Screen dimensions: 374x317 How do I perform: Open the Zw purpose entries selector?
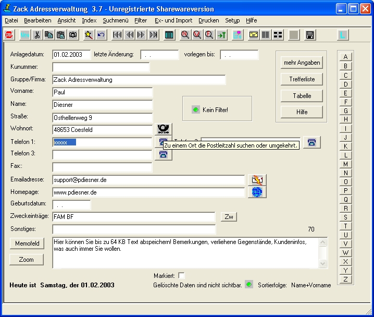[229, 217]
